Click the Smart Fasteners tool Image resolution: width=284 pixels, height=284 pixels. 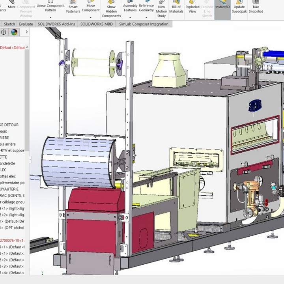(73, 7)
